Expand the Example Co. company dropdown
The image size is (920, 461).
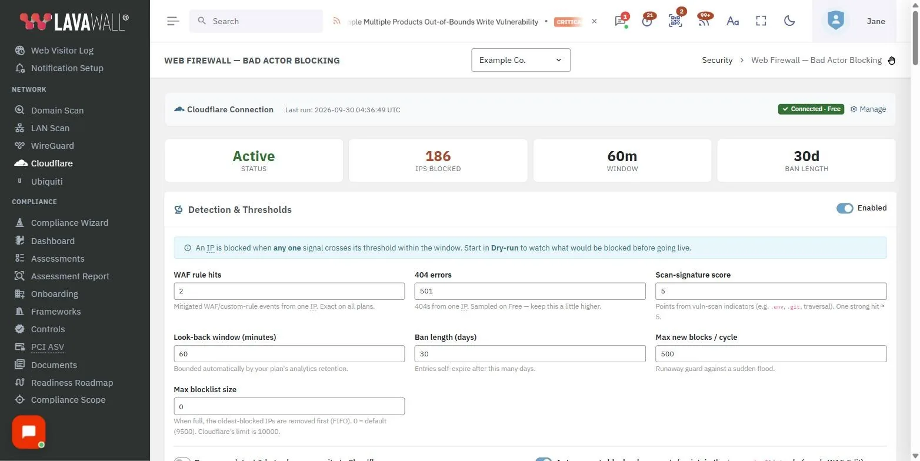(521, 60)
